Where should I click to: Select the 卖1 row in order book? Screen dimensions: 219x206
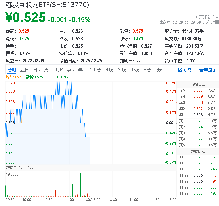[x=198, y=115]
